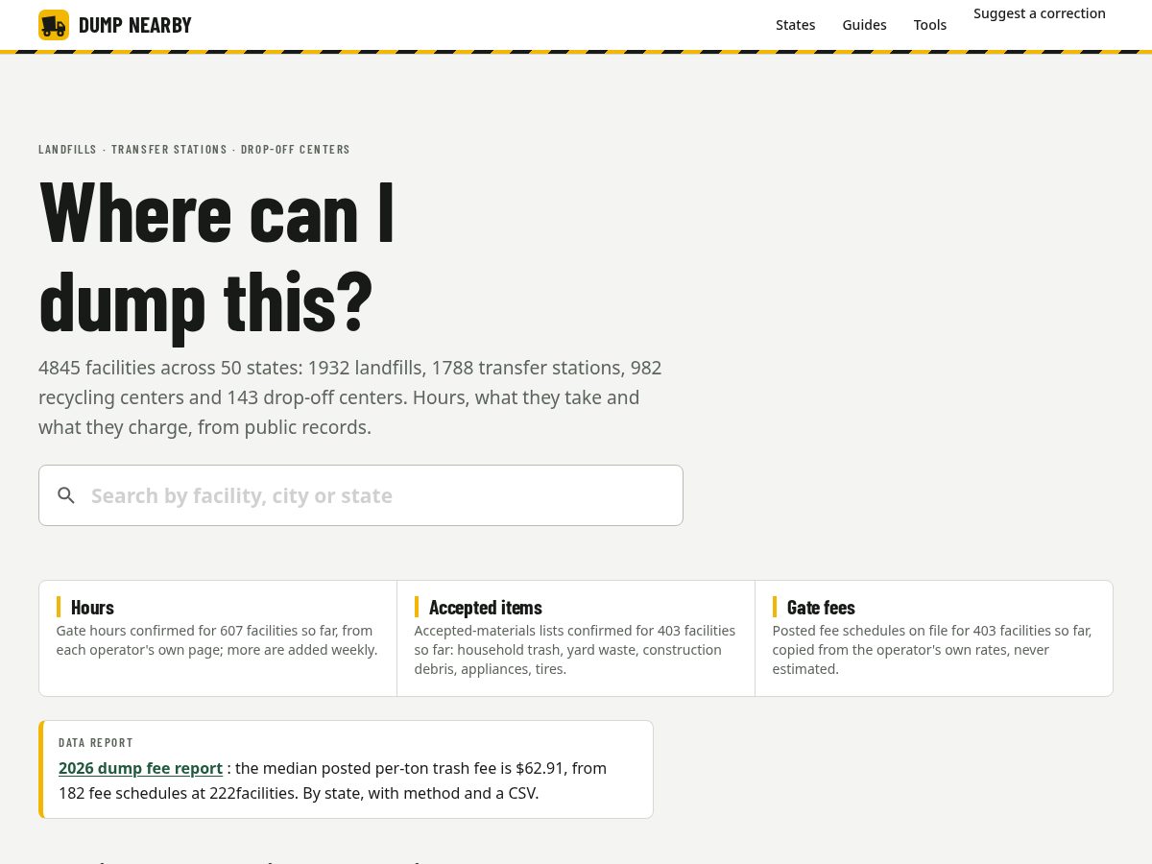Viewport: 1152px width, 864px height.
Task: Click the 'Gate hours confirmed for 607 facilities' text
Action: pos(217,640)
